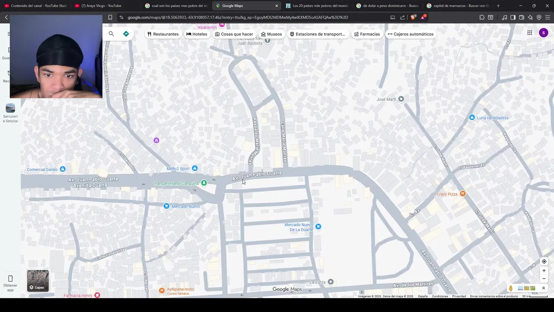The width and height of the screenshot is (554, 312).
Task: Select the Parque Infantil Canquiña marker
Action: click(204, 183)
